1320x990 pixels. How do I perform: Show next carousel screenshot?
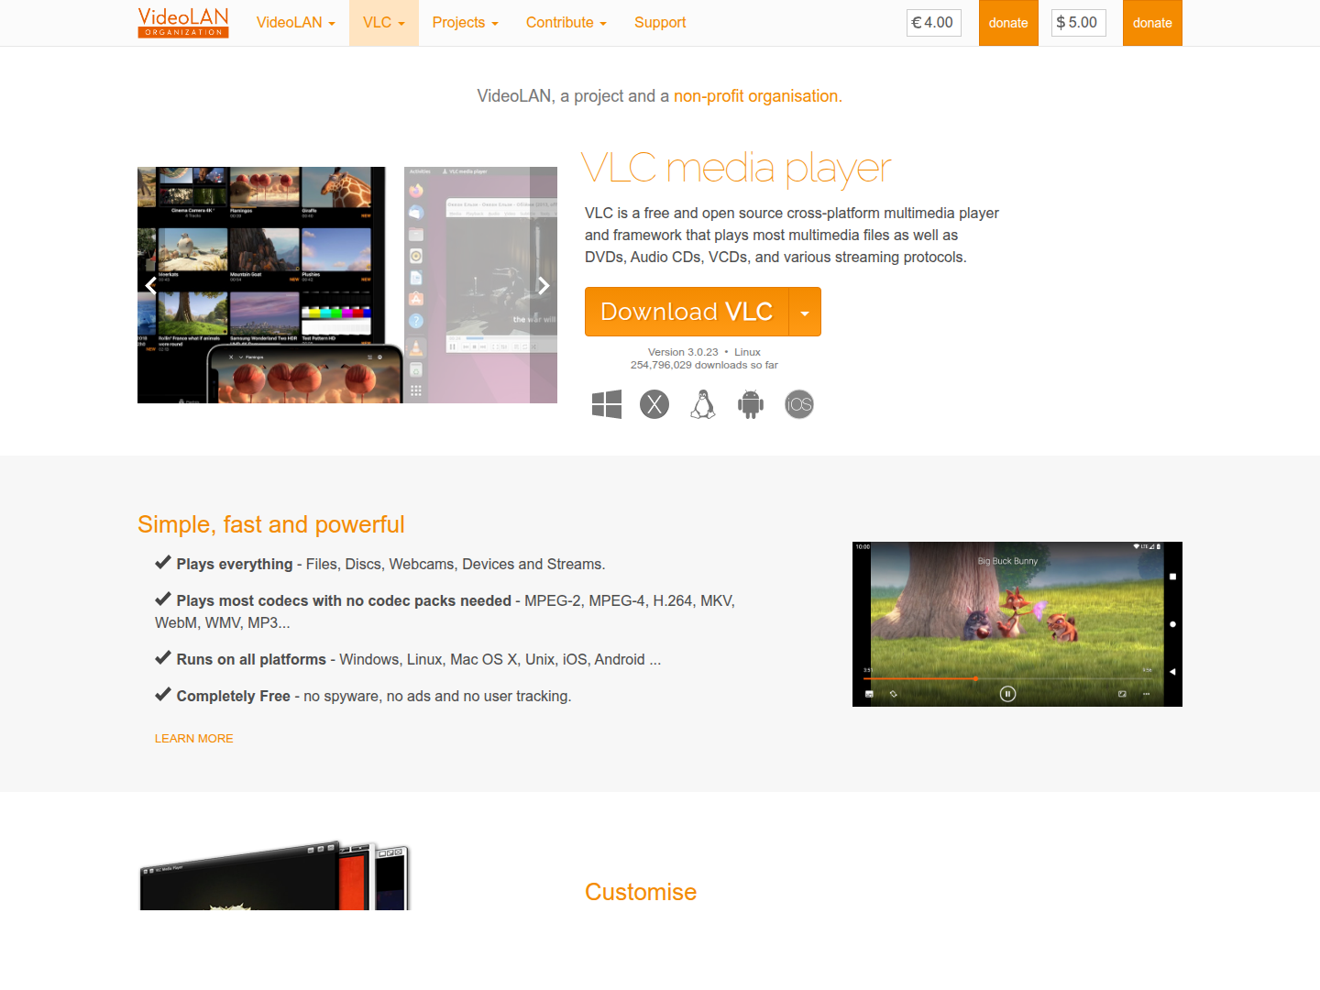point(544,285)
